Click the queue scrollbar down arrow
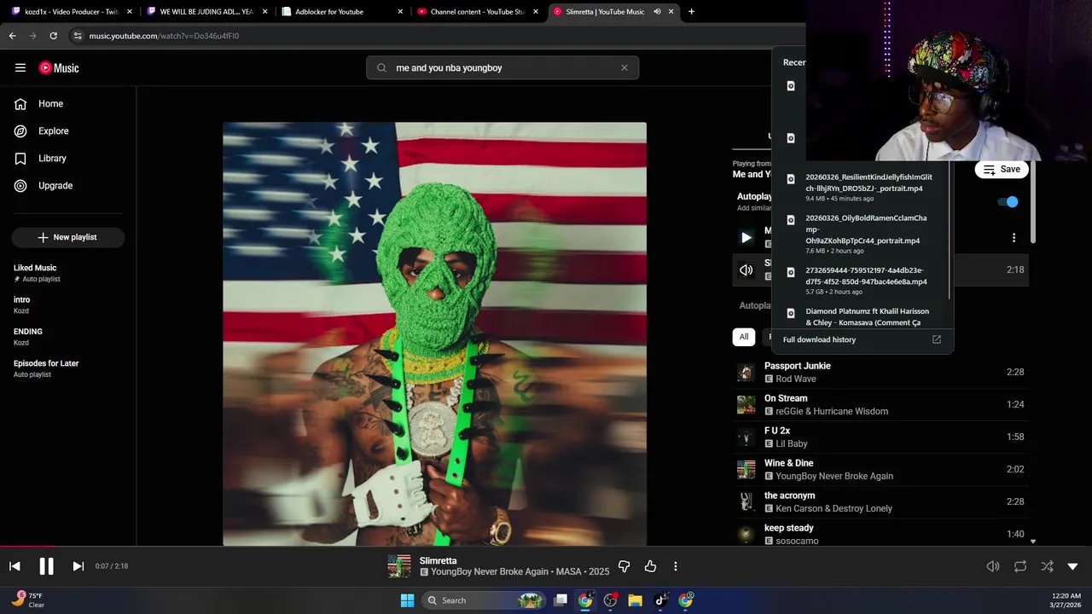The height and width of the screenshot is (614, 1092). pyautogui.click(x=1033, y=542)
